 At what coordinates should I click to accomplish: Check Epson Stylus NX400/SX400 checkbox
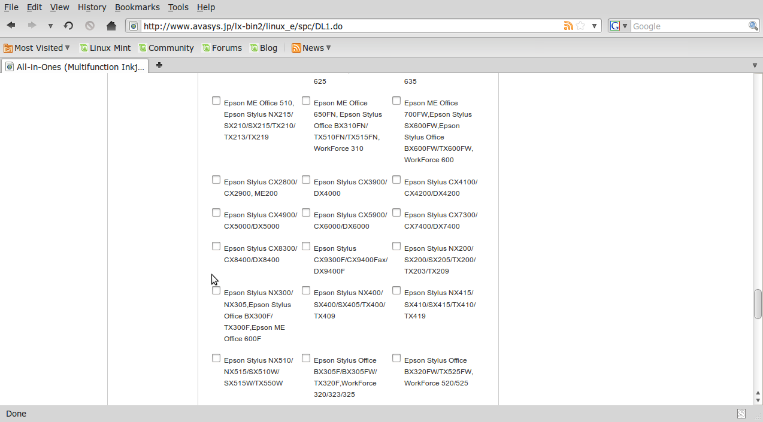306,290
